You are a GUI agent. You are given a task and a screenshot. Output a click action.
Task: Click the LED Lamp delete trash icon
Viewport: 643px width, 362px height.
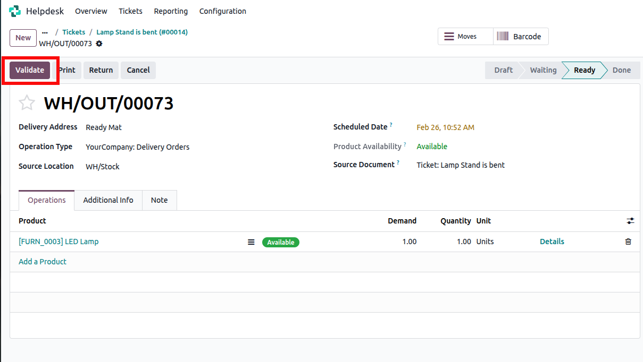628,242
